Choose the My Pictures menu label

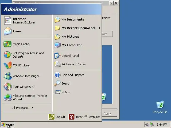(70, 37)
